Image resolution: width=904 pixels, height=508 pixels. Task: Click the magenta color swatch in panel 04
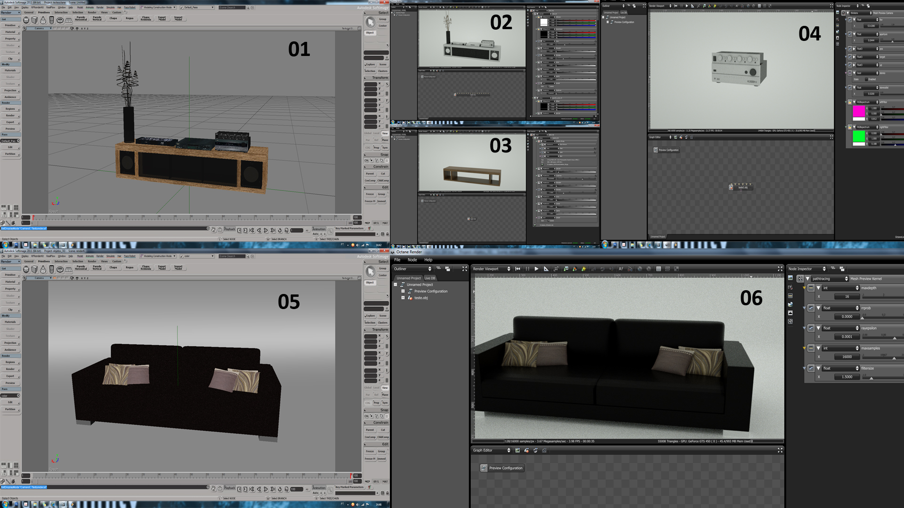point(859,111)
